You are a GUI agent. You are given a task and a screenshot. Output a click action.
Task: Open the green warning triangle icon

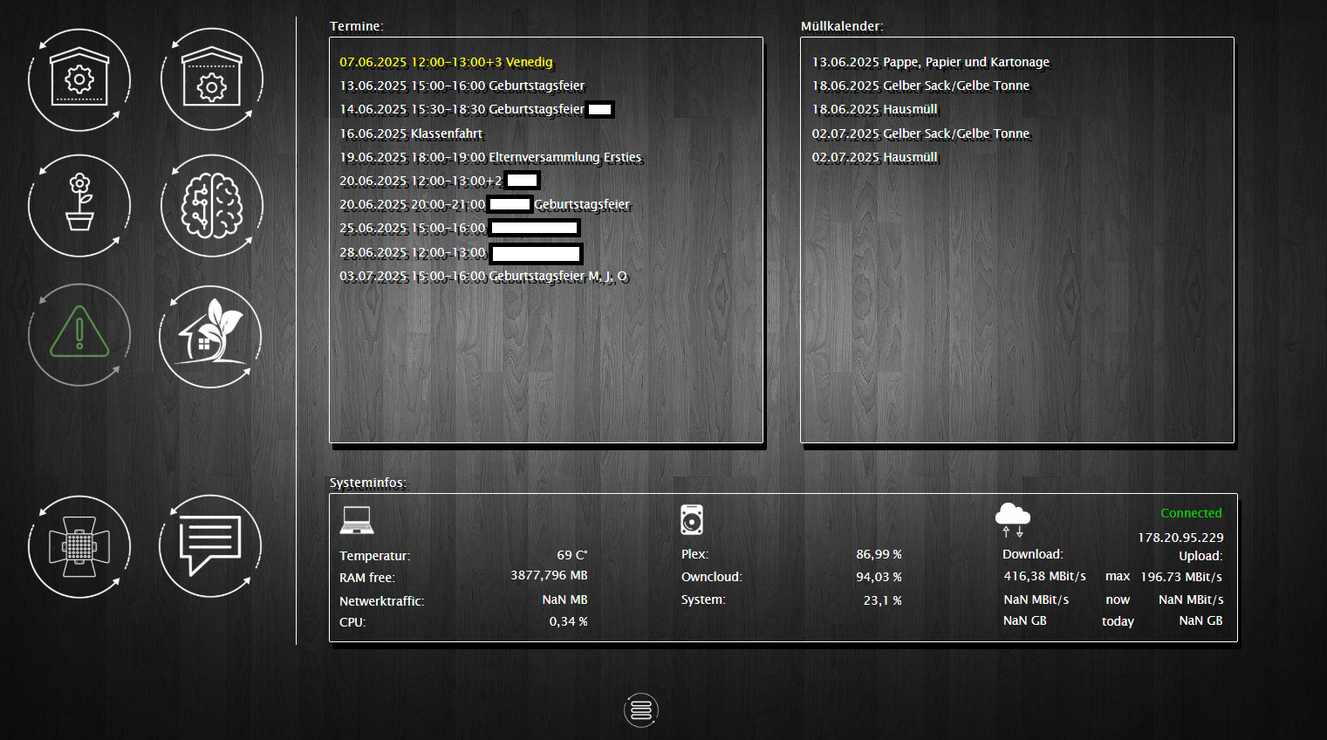(x=79, y=334)
